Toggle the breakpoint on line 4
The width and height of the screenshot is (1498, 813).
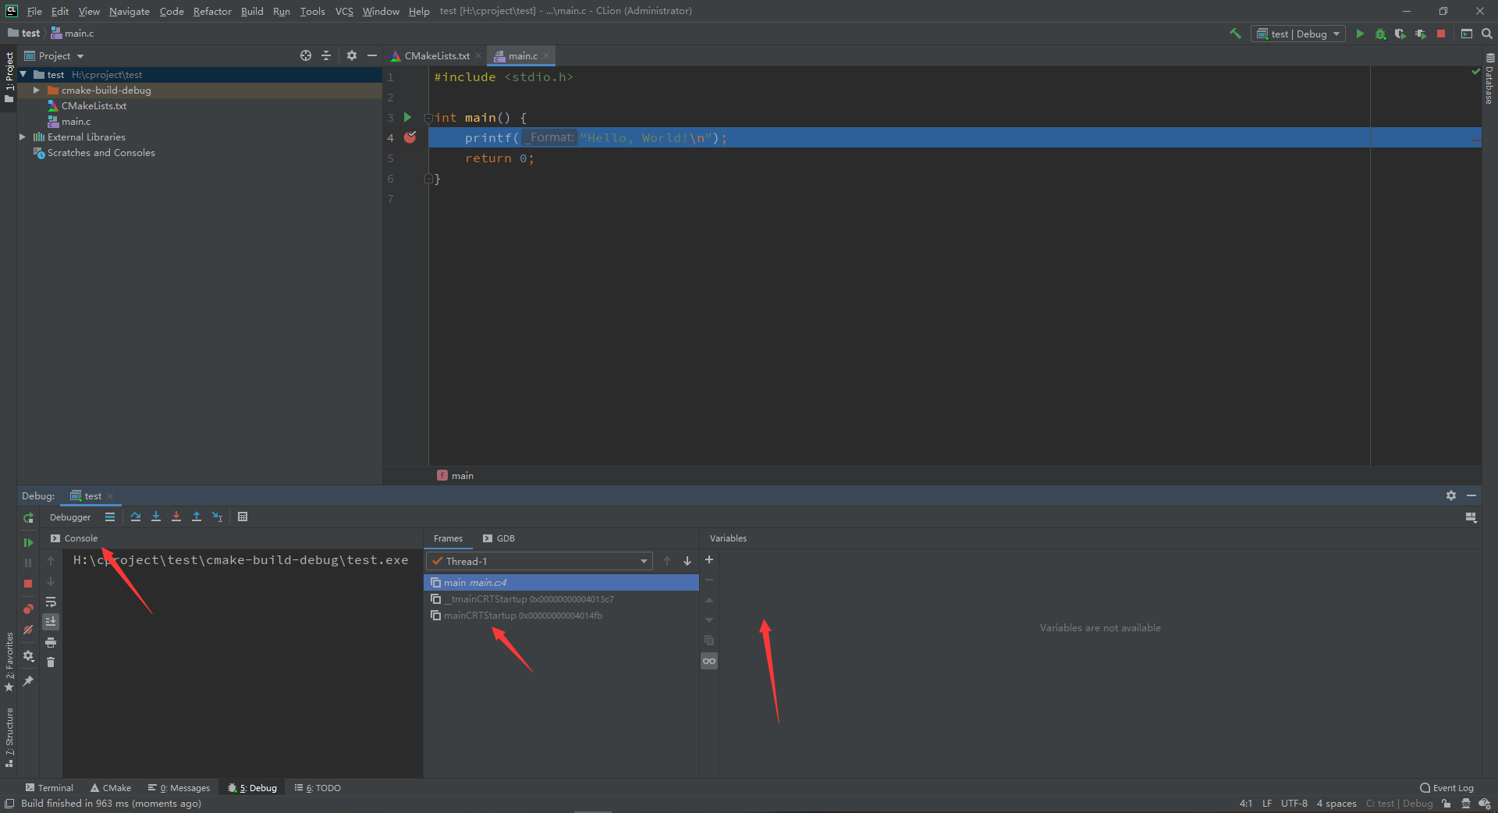(x=410, y=138)
